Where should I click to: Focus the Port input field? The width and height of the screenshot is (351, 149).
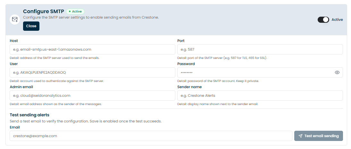click(x=260, y=49)
